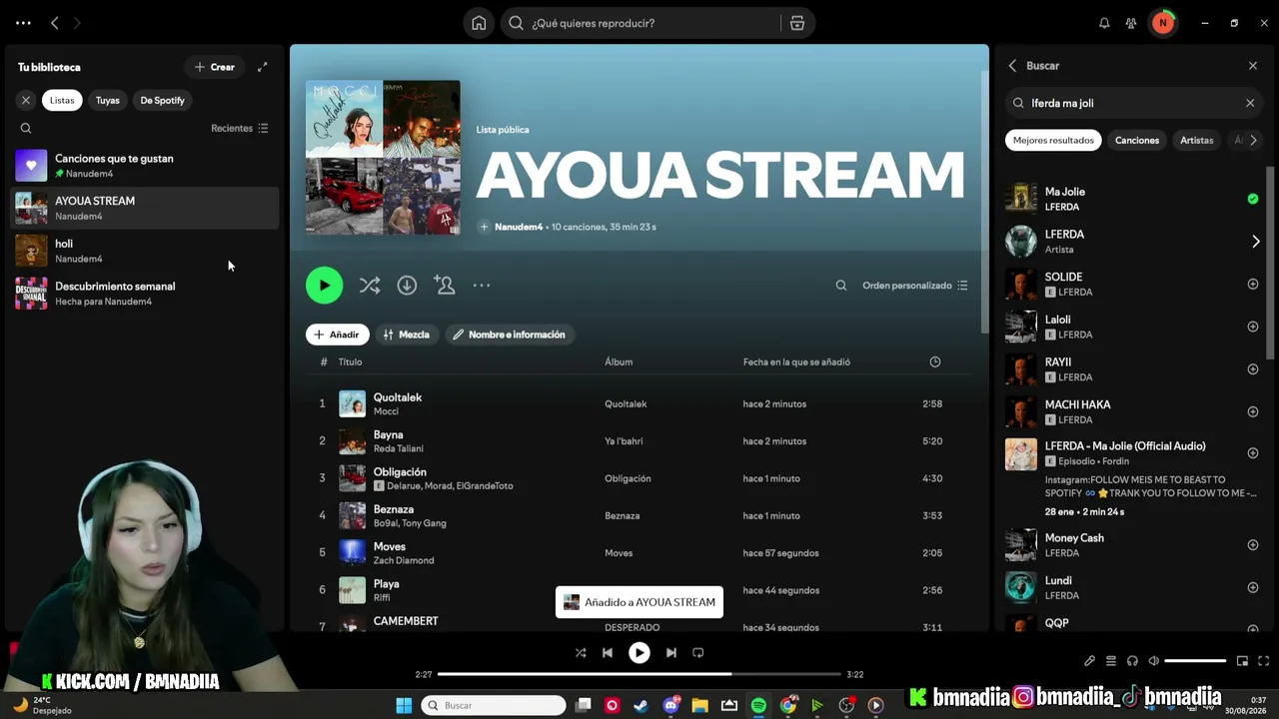Open the Crear dropdown in library
Image resolution: width=1279 pixels, height=719 pixels.
click(215, 67)
